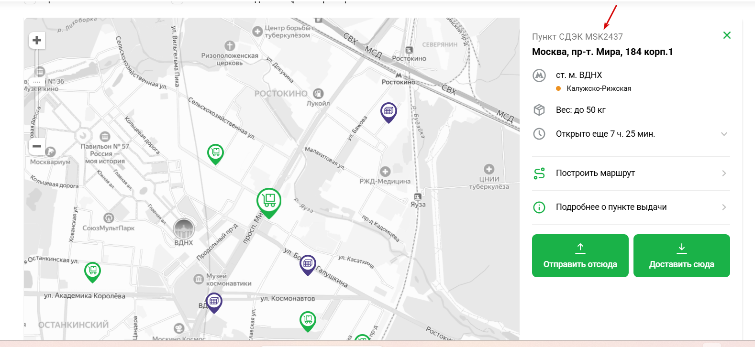Select green pickup pin near Сельскохозяйственная ул.

pyautogui.click(x=215, y=153)
